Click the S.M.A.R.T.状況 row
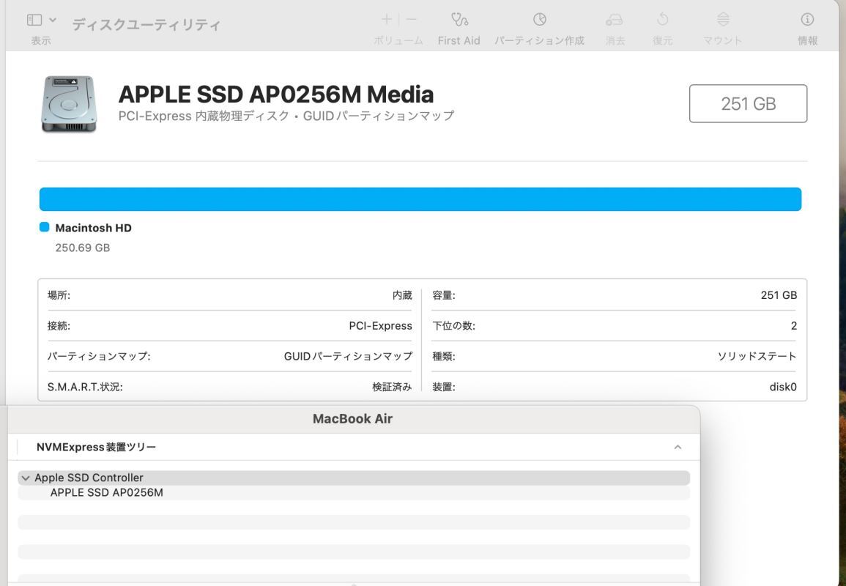Viewport: 846px width, 586px height. (x=229, y=387)
